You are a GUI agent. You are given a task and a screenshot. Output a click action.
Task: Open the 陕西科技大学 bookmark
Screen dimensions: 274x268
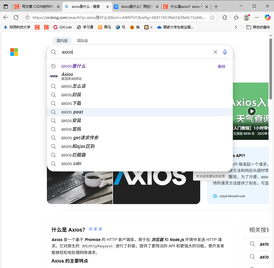tap(17, 27)
